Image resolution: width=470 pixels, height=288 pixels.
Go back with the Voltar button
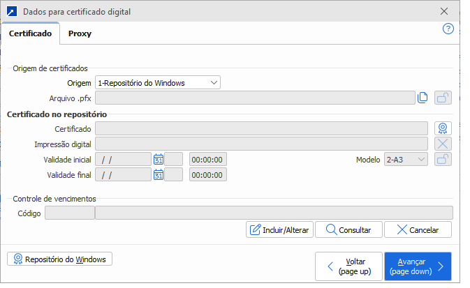click(348, 266)
